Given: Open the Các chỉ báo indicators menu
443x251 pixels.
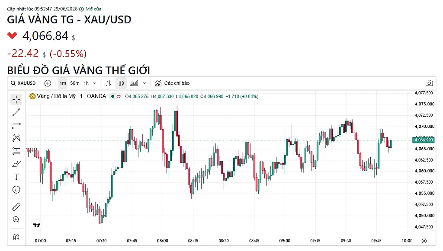Looking at the screenshot, I should point(172,83).
